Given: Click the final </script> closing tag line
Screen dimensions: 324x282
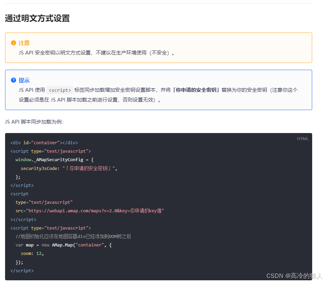Looking at the screenshot, I should 22,270.
